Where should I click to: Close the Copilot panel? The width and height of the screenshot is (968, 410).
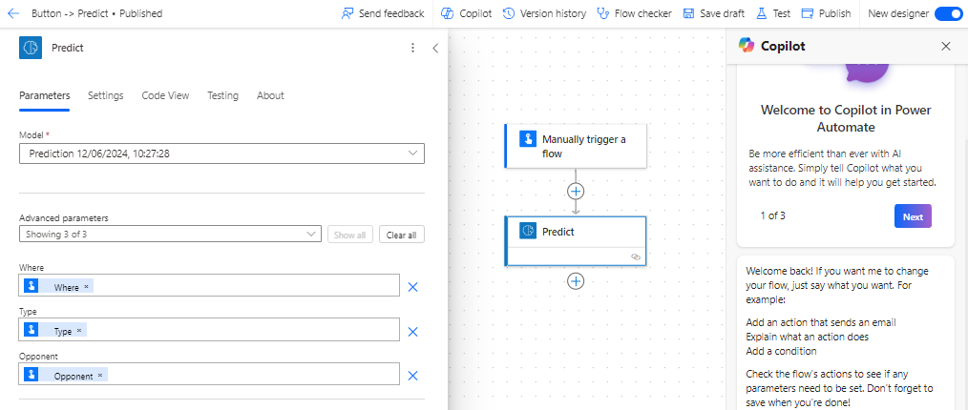pos(946,46)
